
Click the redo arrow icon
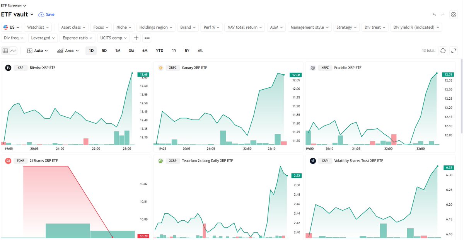(x=443, y=15)
